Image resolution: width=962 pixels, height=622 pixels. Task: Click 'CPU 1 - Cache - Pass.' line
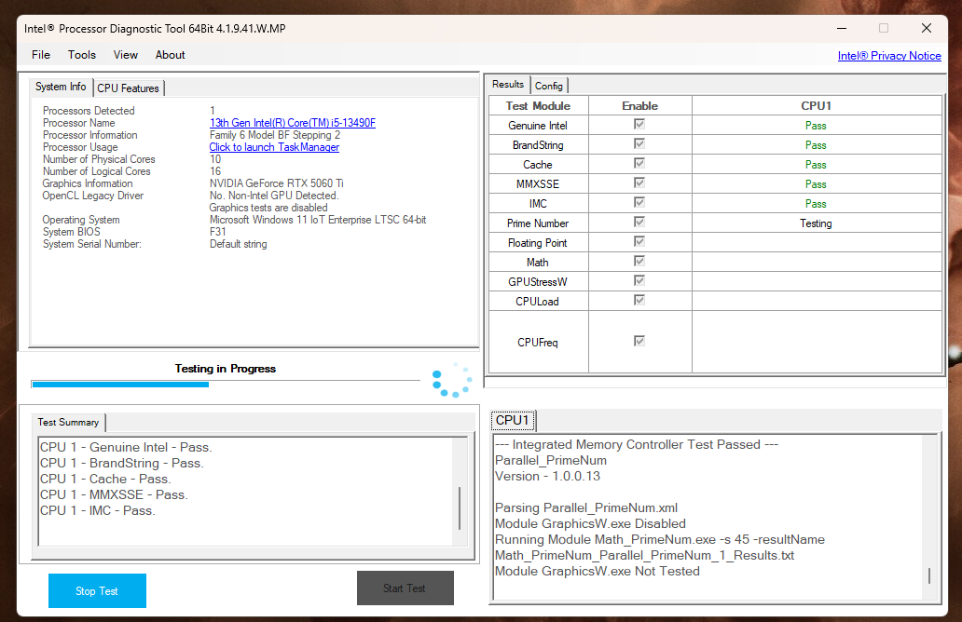[x=105, y=480]
